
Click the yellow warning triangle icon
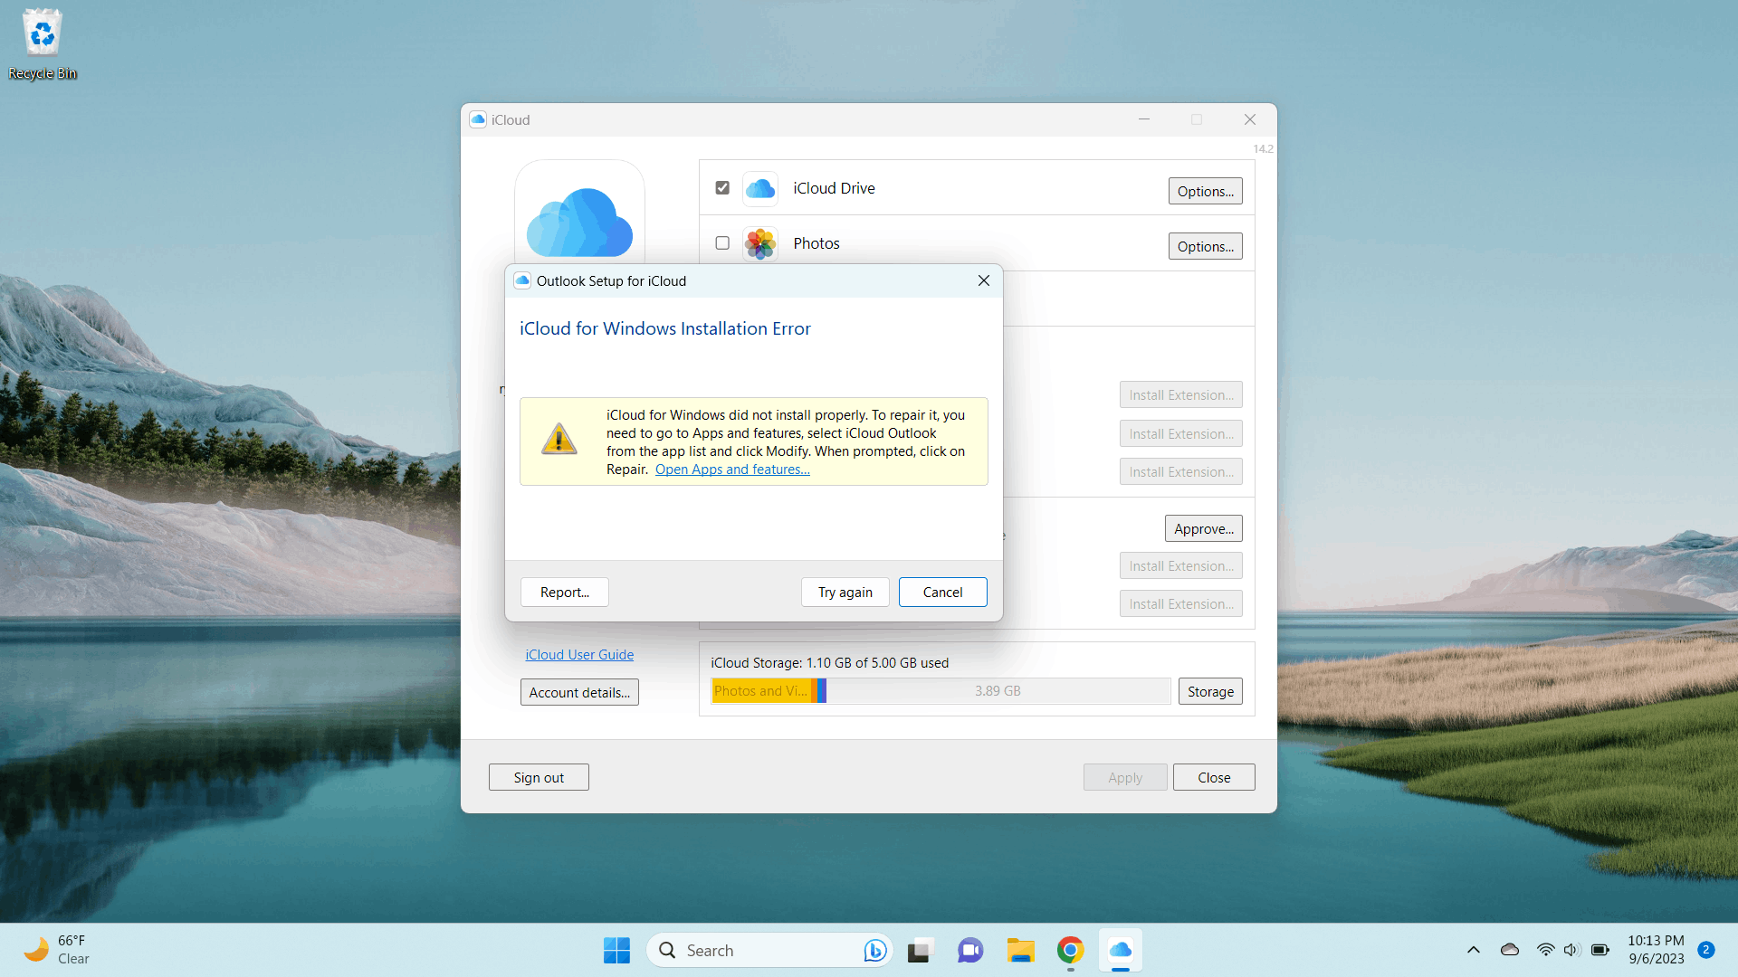(x=559, y=441)
